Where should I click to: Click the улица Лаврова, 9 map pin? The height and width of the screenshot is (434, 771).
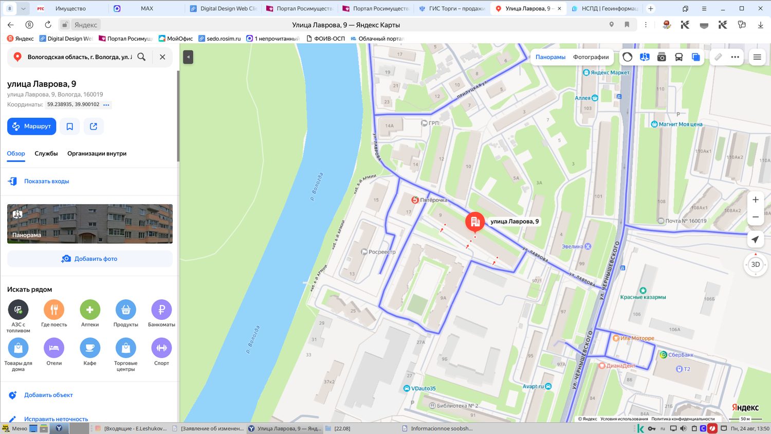coord(475,222)
